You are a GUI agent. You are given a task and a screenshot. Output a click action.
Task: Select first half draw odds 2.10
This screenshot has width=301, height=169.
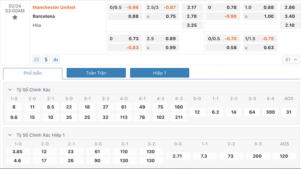[x=290, y=25]
